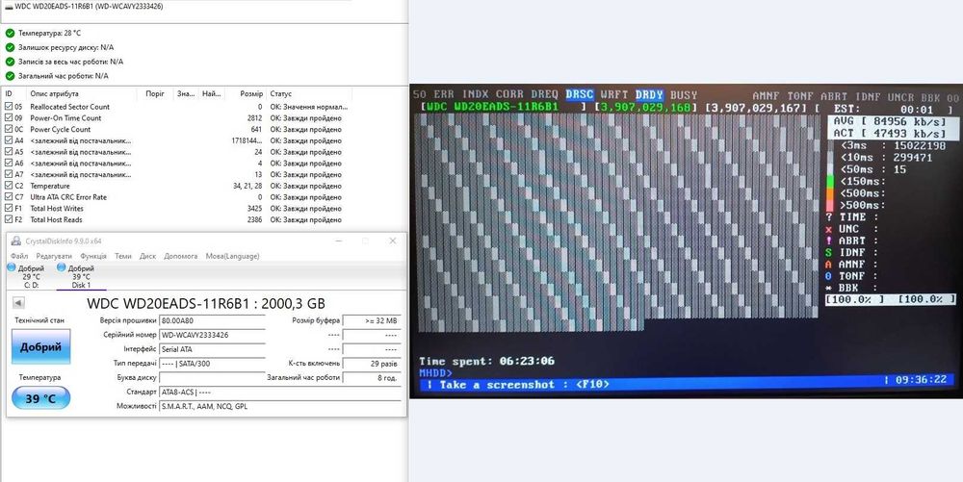Toggle the Ultra ATA CRC Error Rate checkbox
963x482 pixels.
[x=8, y=197]
